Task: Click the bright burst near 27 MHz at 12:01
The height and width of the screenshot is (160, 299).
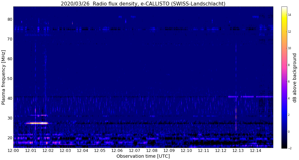Action: coord(37,123)
